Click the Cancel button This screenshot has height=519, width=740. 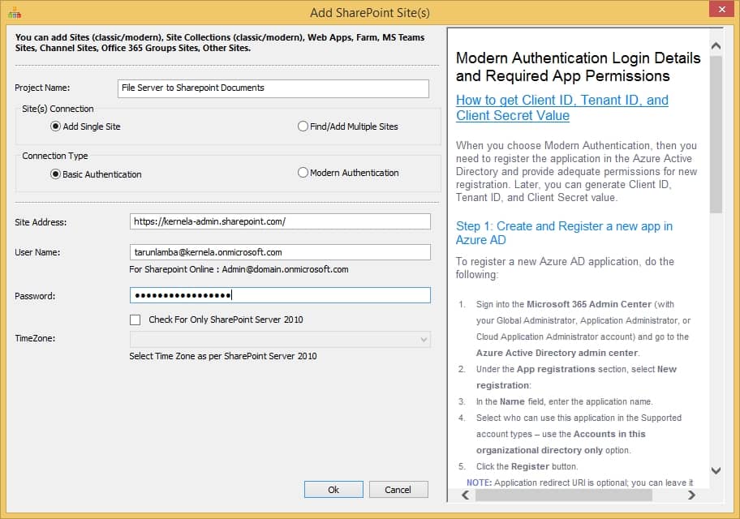pyautogui.click(x=398, y=490)
